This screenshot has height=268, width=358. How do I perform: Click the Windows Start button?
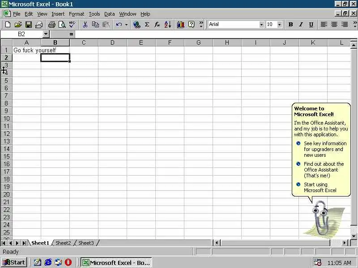(14, 262)
